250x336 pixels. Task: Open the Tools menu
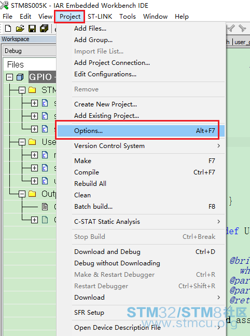(x=128, y=17)
